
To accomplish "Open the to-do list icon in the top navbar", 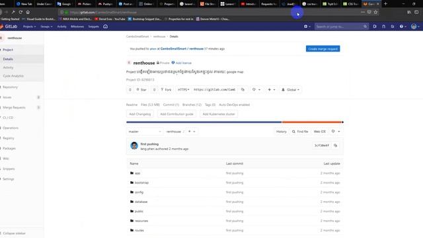I will 393,26.
